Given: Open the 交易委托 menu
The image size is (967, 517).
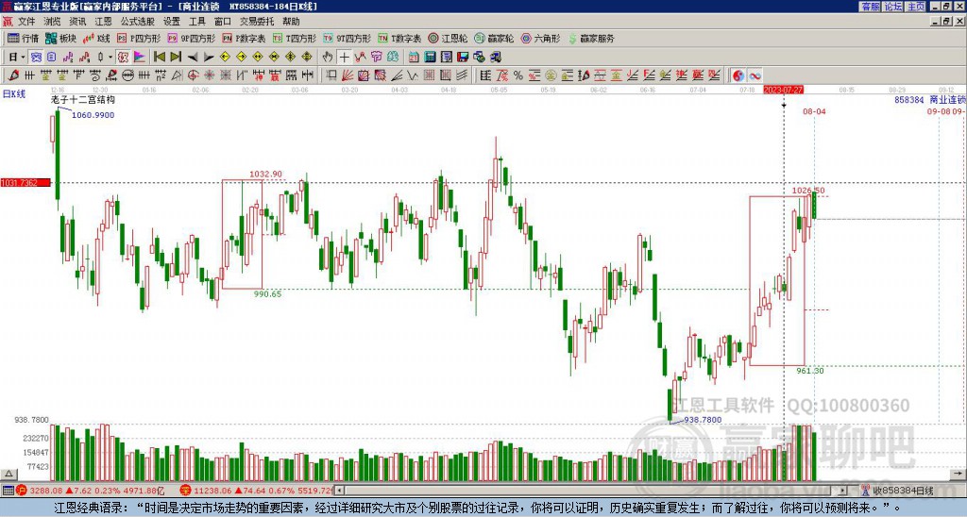Looking at the screenshot, I should click(257, 22).
